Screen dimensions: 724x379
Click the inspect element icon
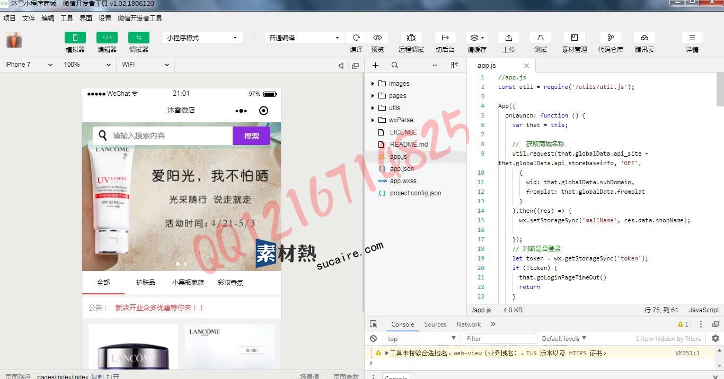pos(374,324)
